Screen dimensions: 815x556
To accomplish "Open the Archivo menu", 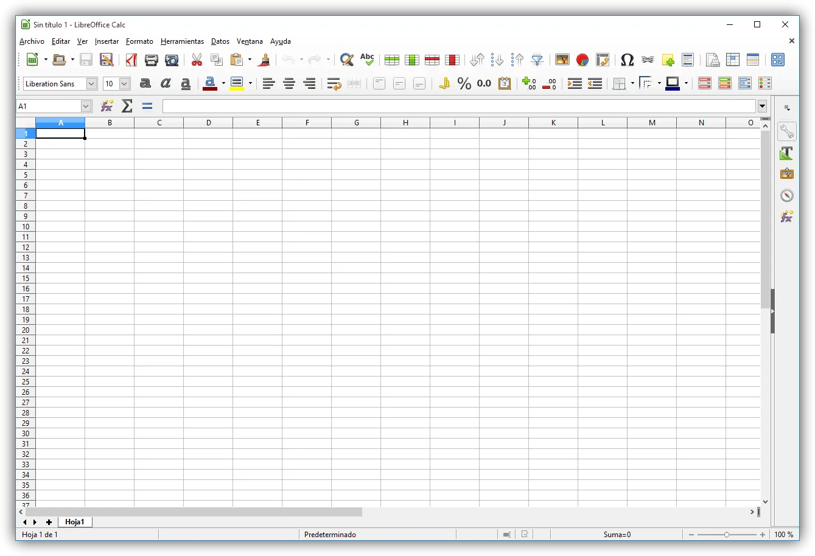I will (x=32, y=41).
